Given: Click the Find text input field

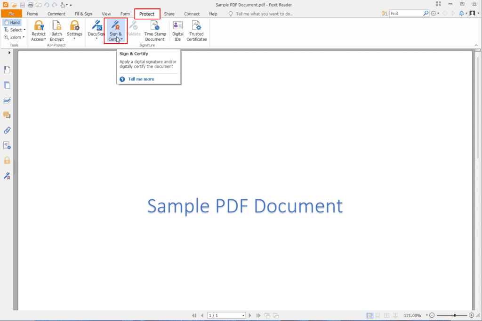Looking at the screenshot, I should click(406, 14).
